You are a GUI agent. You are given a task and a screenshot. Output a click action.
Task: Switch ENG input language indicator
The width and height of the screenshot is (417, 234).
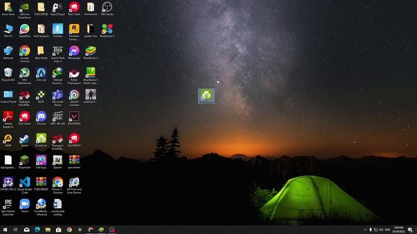(388, 229)
